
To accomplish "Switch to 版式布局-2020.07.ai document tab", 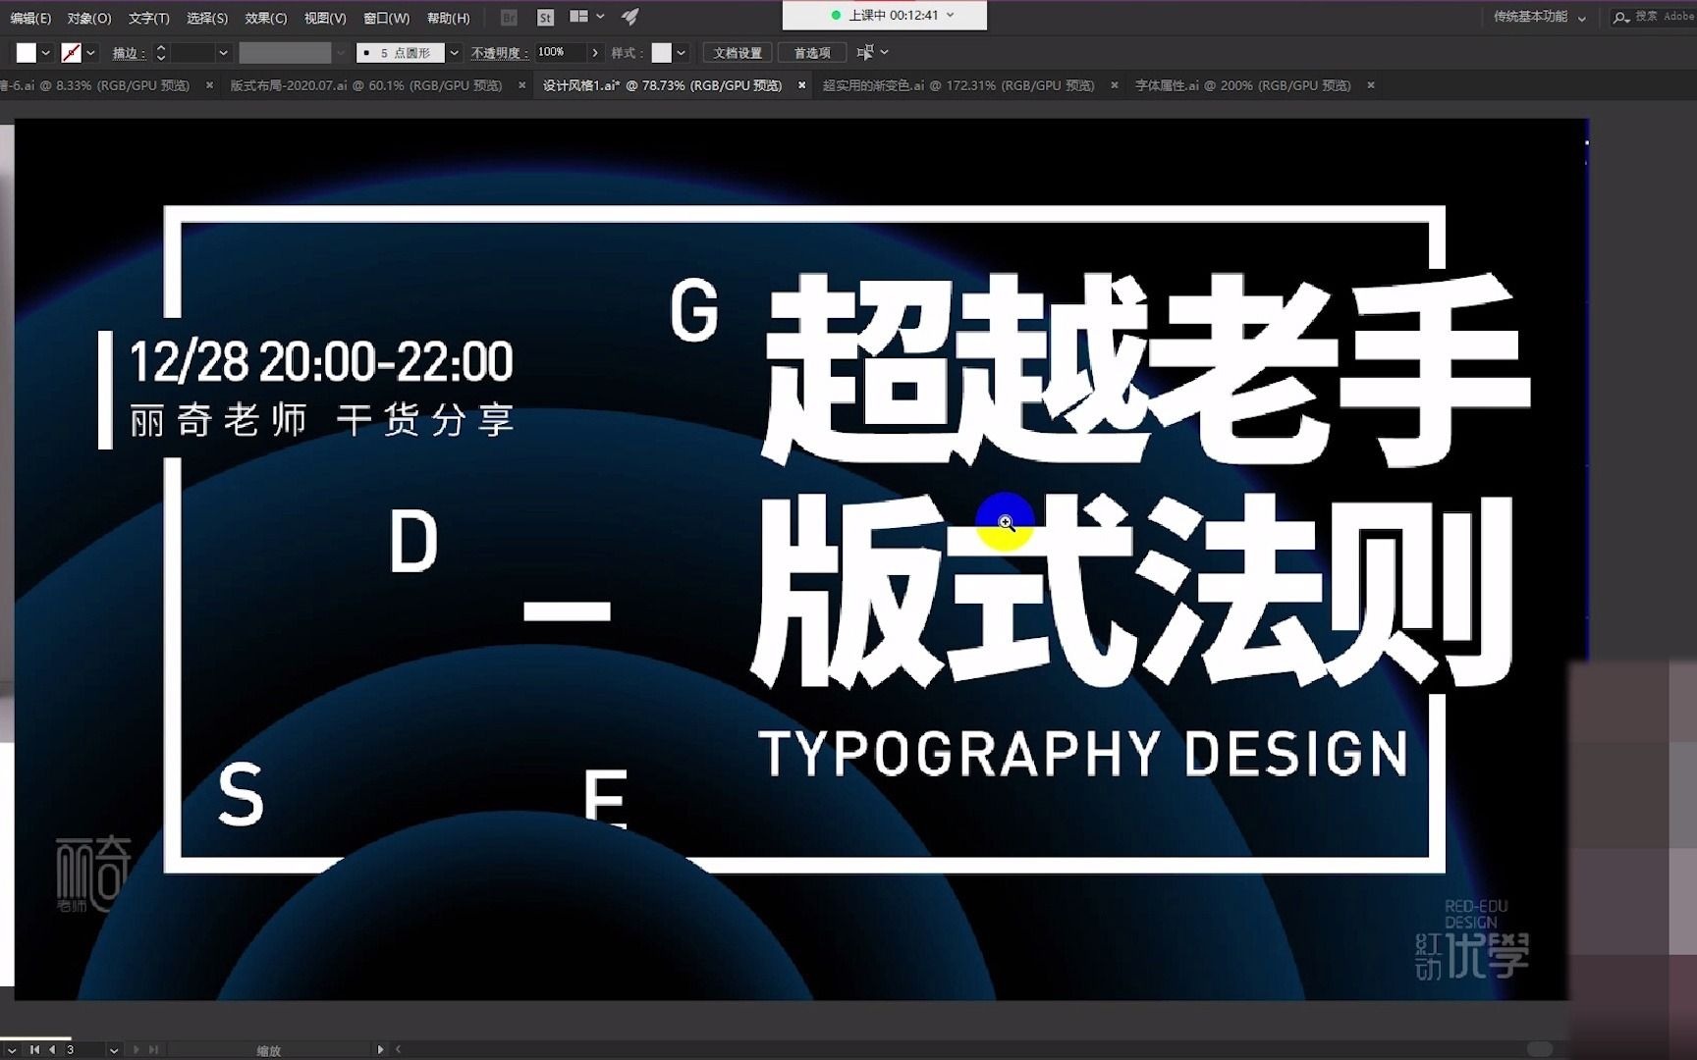I will tap(366, 85).
